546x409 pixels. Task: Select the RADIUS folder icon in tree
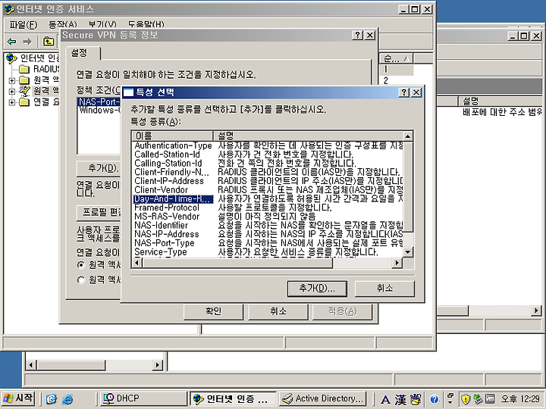(24, 69)
